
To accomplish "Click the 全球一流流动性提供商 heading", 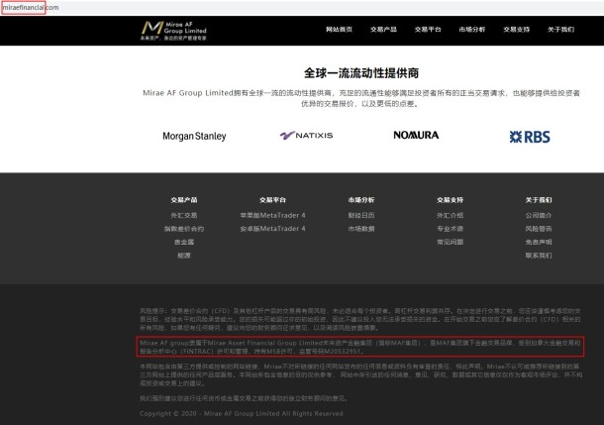I will 361,73.
